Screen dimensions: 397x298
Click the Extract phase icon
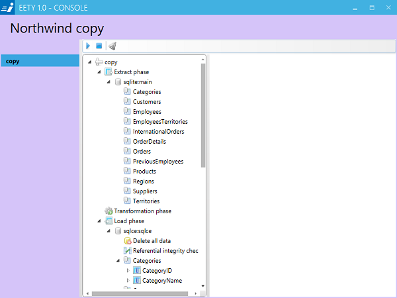[109, 72]
